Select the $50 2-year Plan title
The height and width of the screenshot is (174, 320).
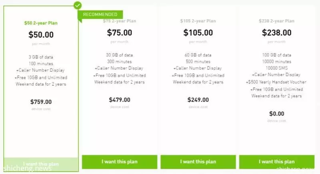pos(41,23)
